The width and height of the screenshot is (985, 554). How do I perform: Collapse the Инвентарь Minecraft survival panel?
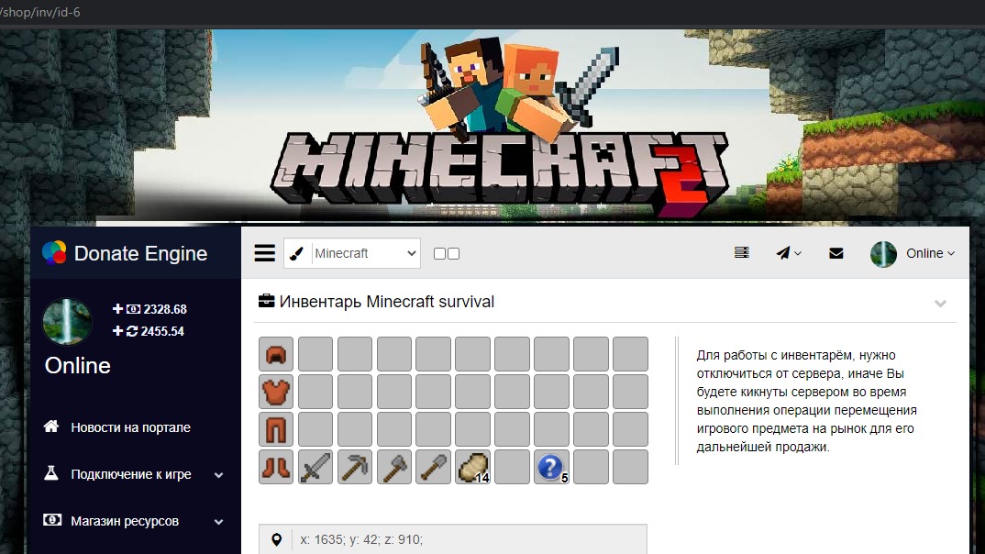[940, 304]
